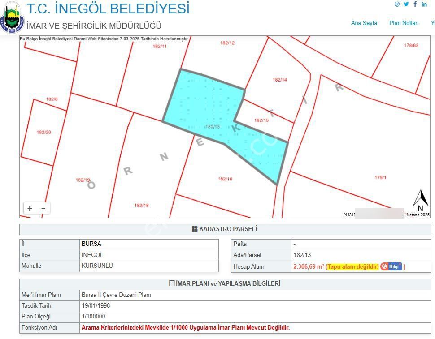Click the red info icon next to Bilgi
Screen dimensions: 435x339
(x=383, y=266)
